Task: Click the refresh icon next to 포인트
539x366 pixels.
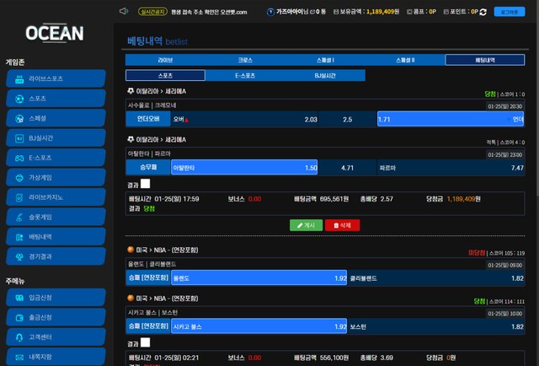Action: point(483,12)
